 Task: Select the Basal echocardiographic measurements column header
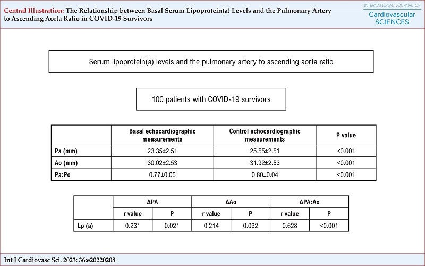(161, 135)
